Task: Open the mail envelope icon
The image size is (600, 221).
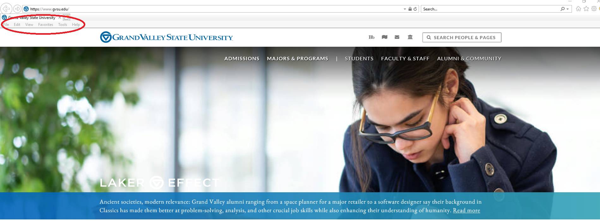Action: click(x=397, y=37)
